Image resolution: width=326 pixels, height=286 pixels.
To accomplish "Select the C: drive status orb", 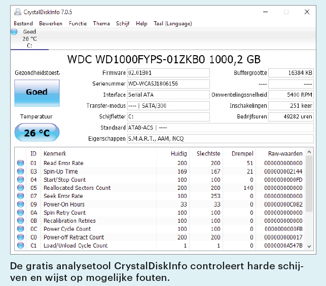I will coord(14,32).
